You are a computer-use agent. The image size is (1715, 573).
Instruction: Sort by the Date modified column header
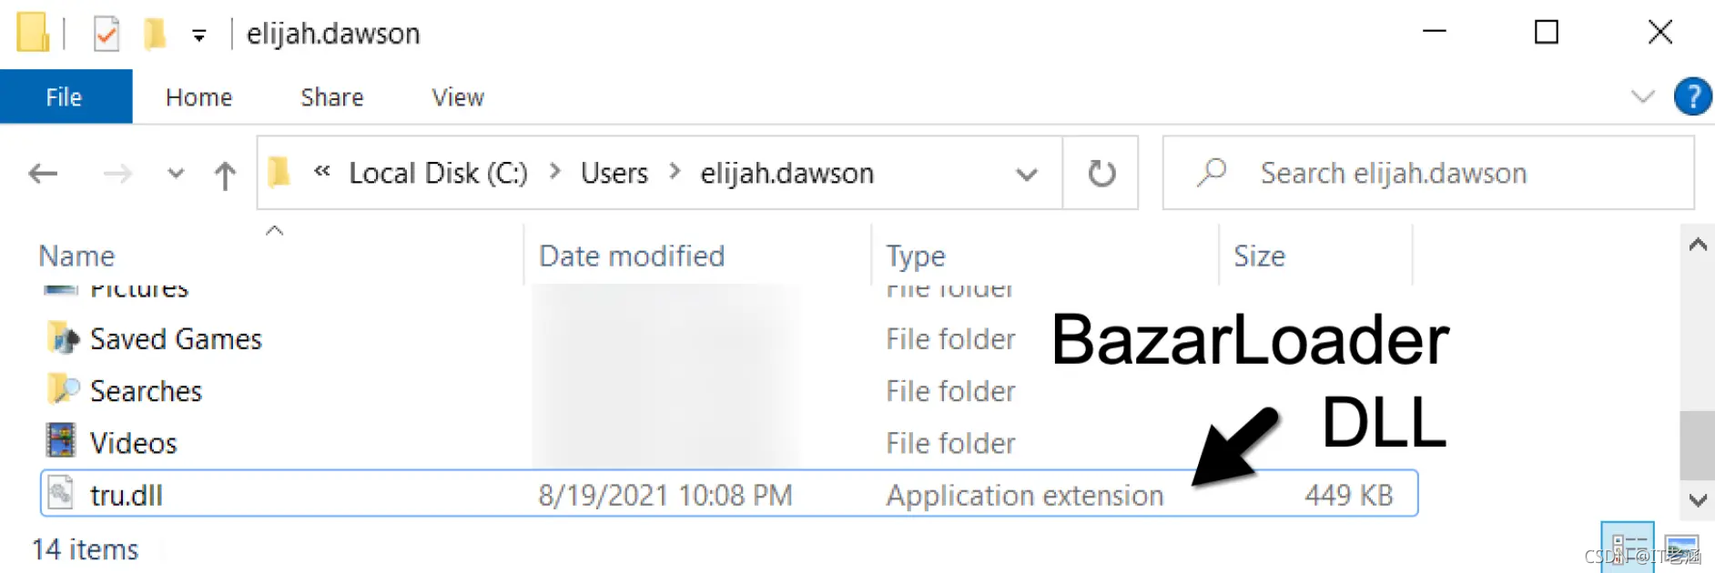pyautogui.click(x=632, y=256)
